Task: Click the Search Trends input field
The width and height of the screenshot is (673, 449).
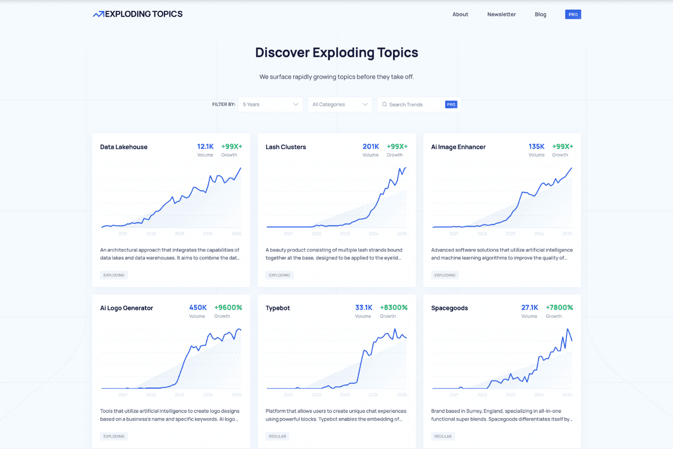Action: (419, 104)
